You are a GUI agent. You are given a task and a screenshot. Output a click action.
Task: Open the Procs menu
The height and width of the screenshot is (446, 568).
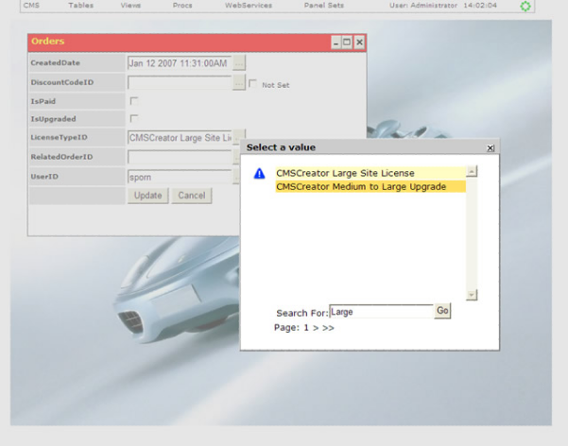coord(182,6)
